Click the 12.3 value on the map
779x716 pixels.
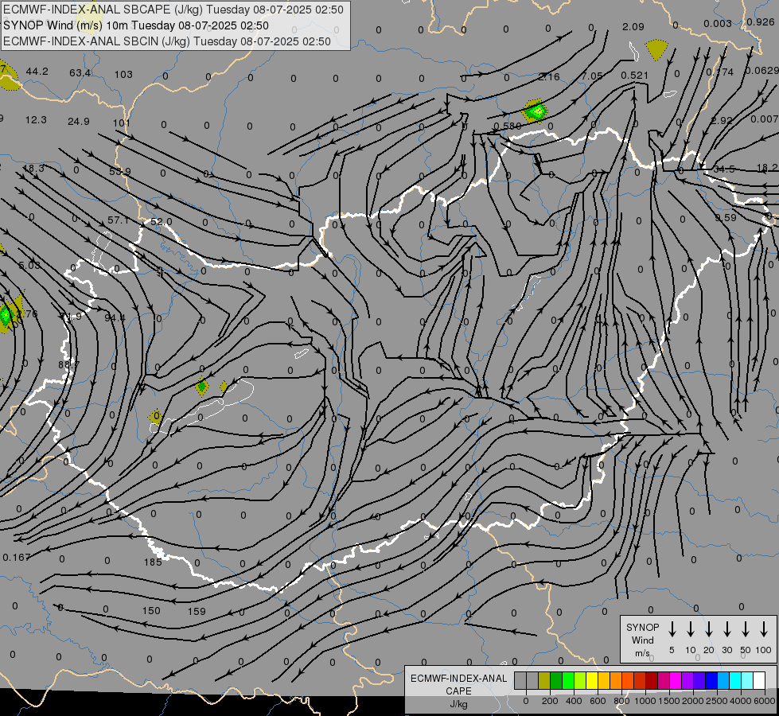[x=36, y=120]
